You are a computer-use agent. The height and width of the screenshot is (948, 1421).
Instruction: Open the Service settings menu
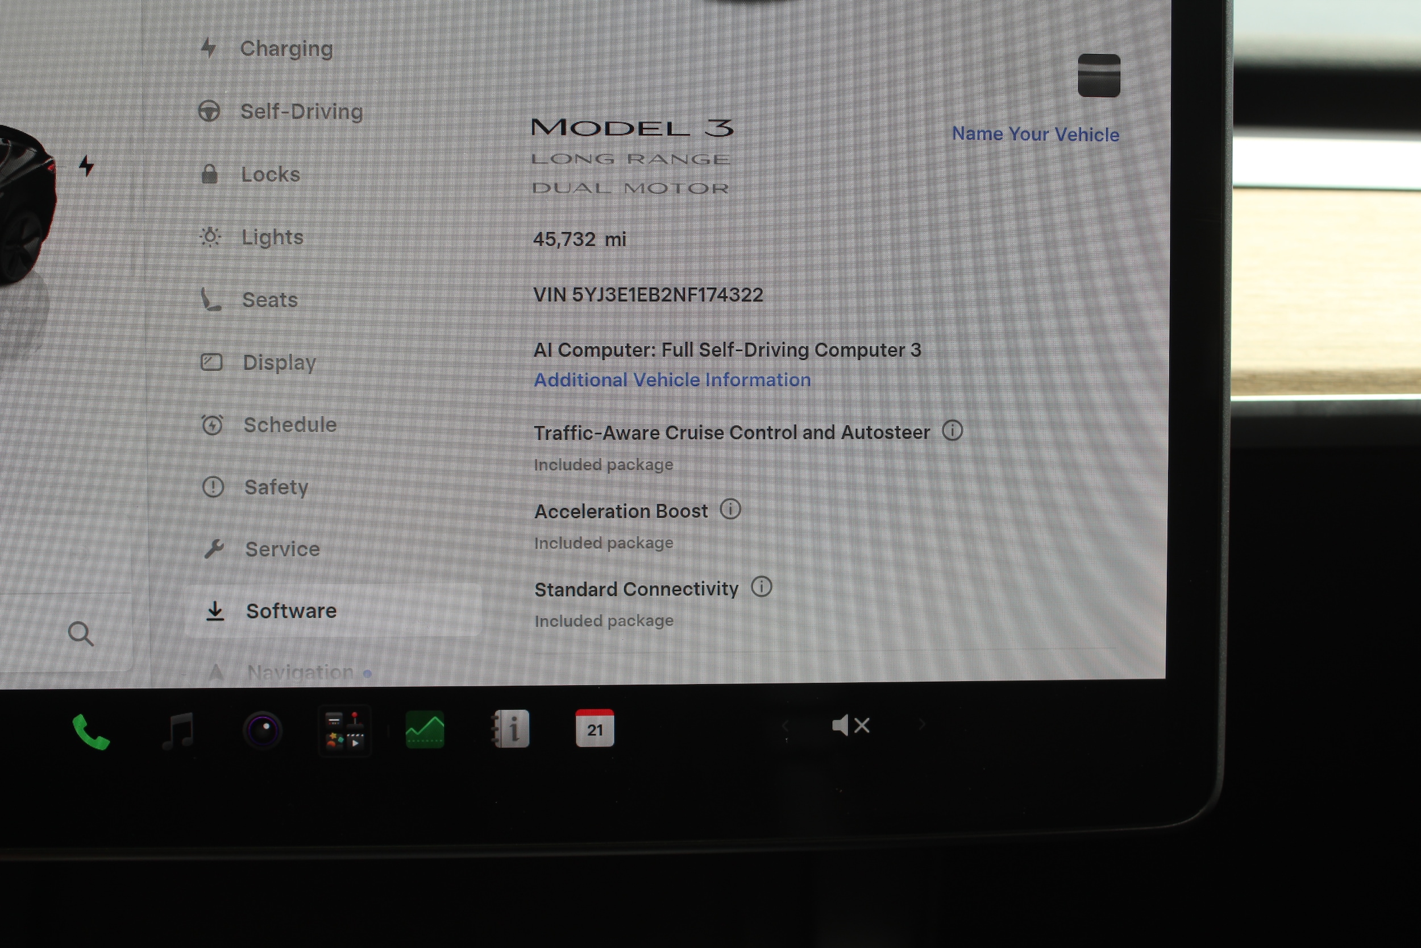[261, 549]
